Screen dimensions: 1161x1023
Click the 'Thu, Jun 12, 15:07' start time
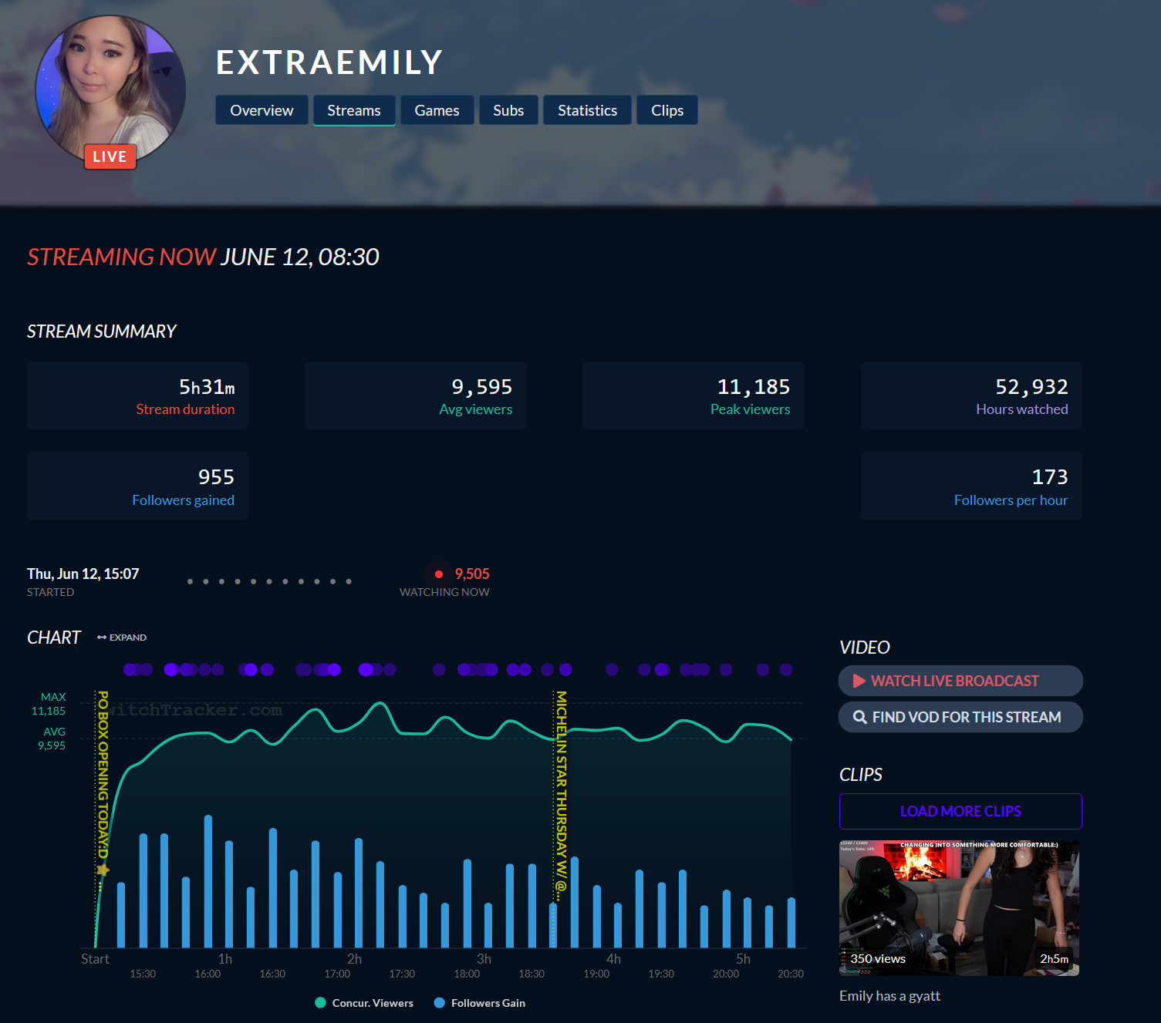point(83,574)
